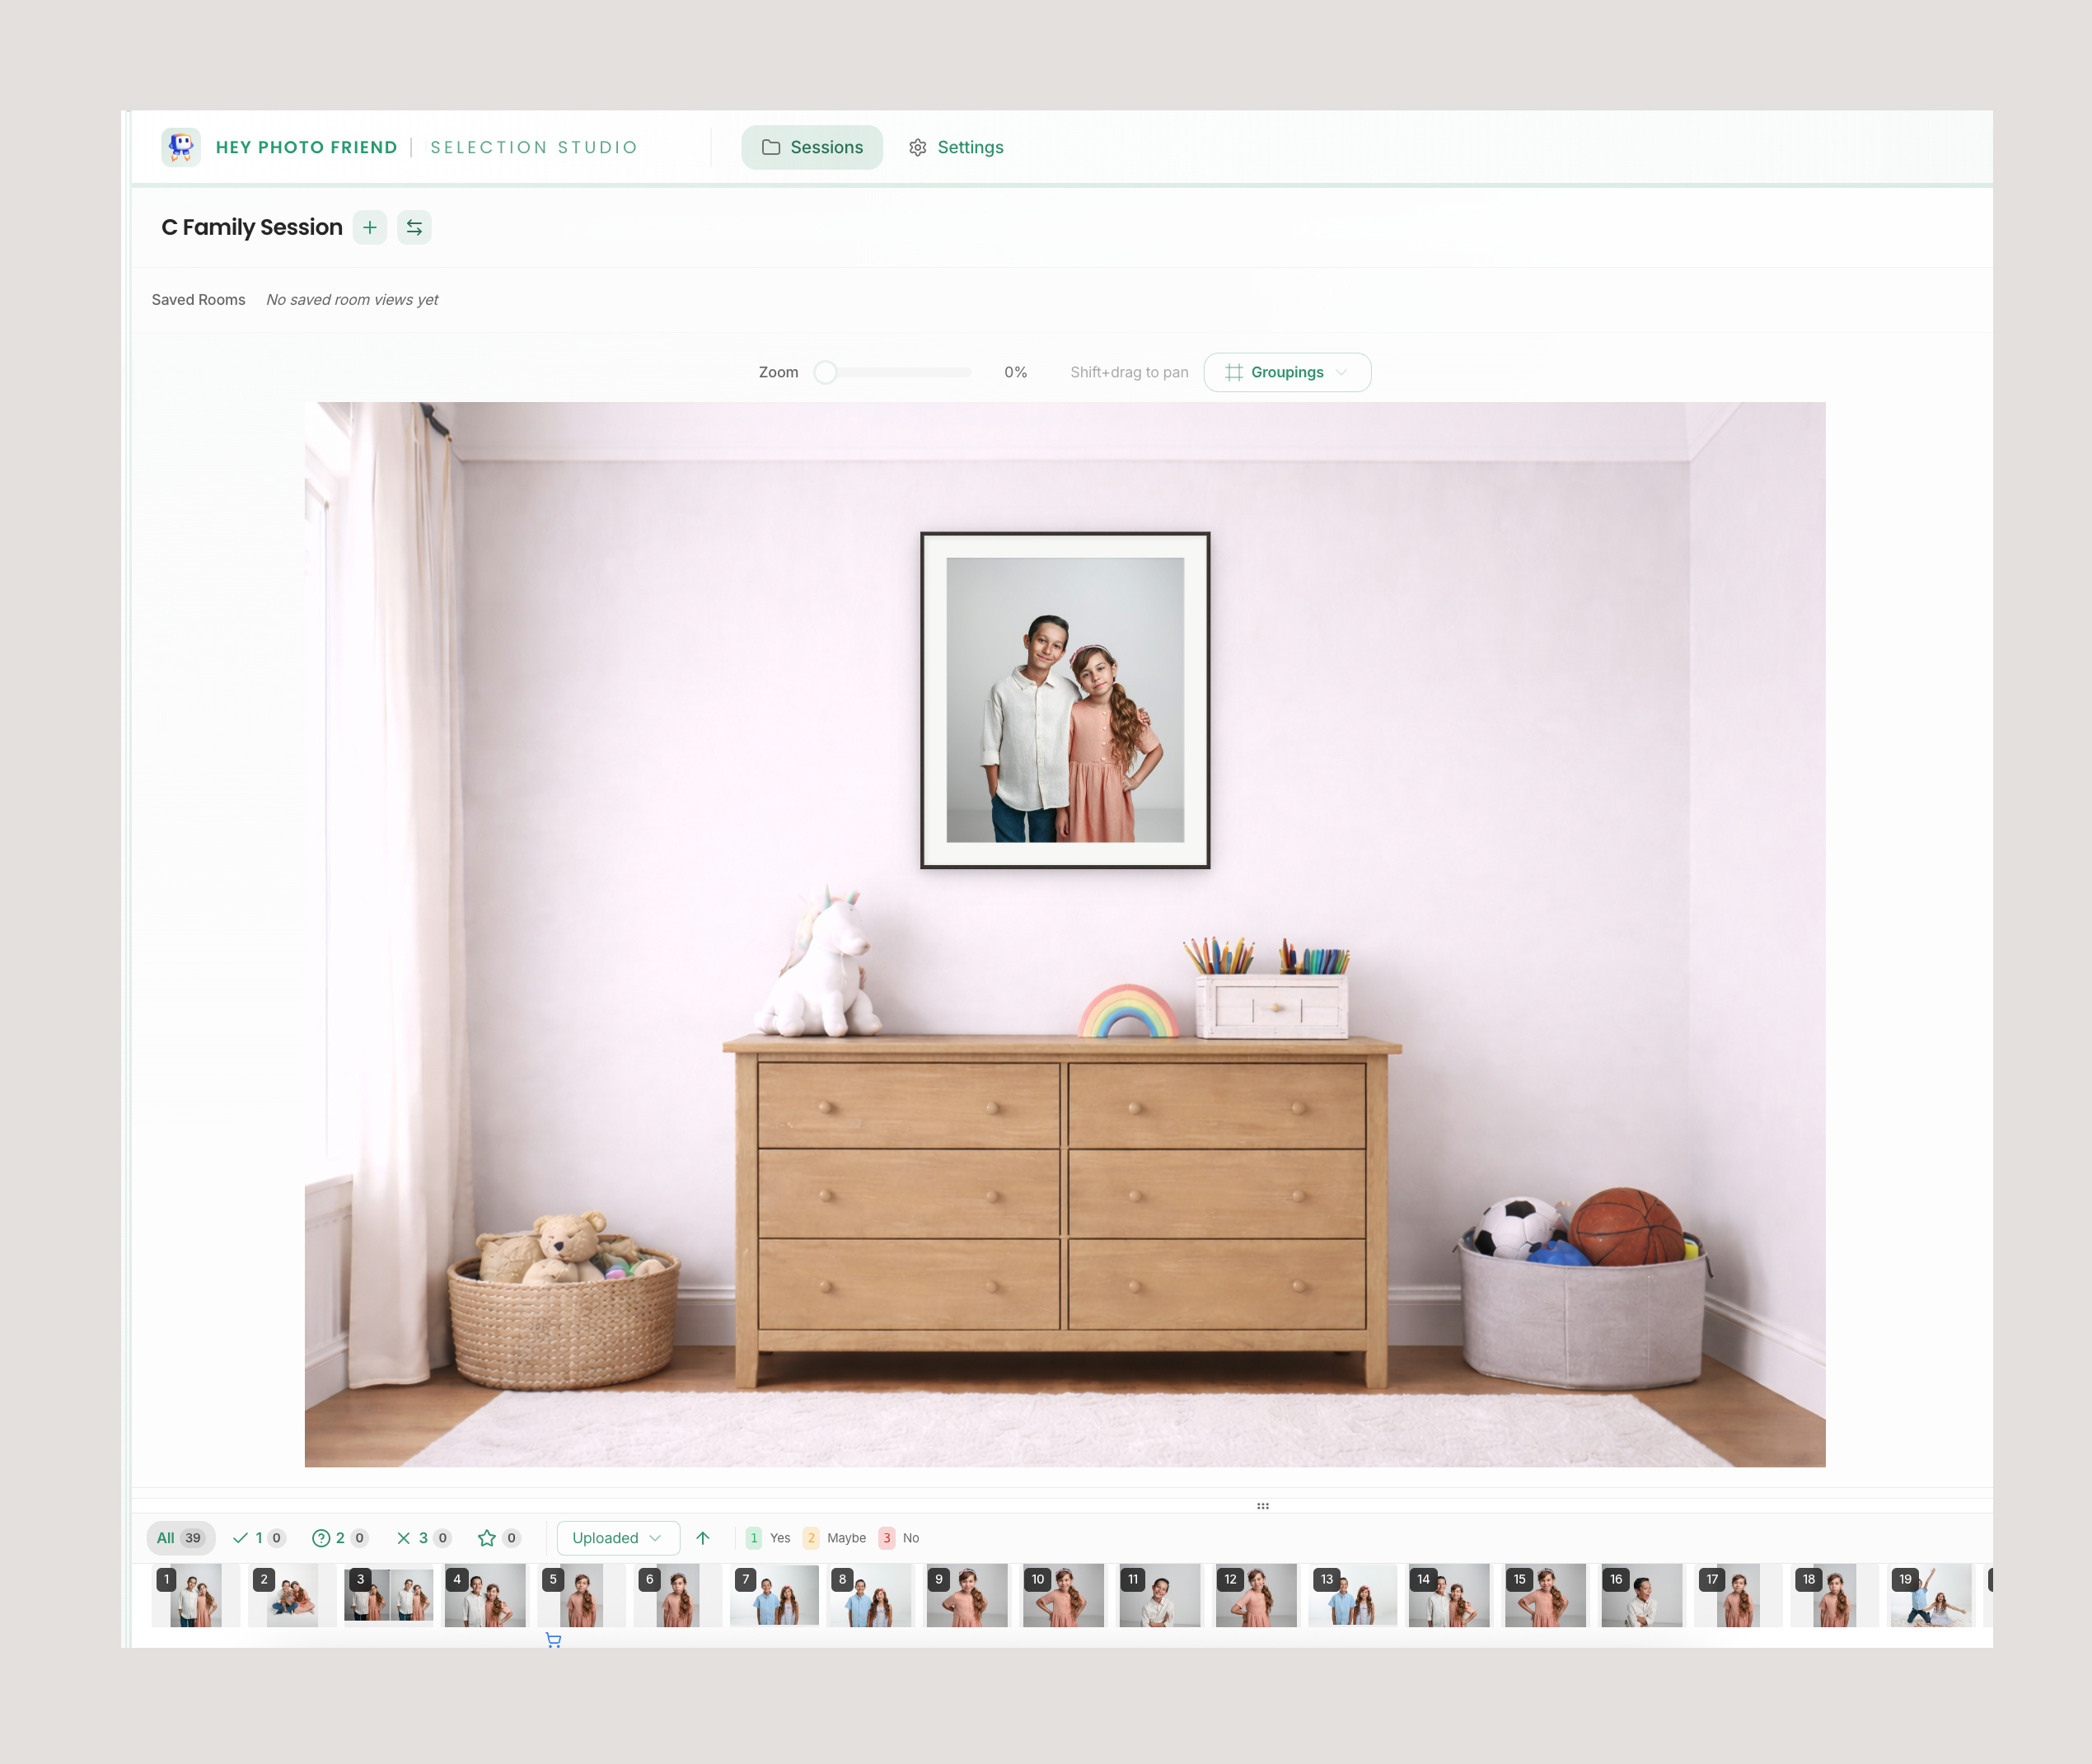Screen dimensions: 2092x1764
Task: Filter photos rated Yes checkmark
Action: (258, 1538)
